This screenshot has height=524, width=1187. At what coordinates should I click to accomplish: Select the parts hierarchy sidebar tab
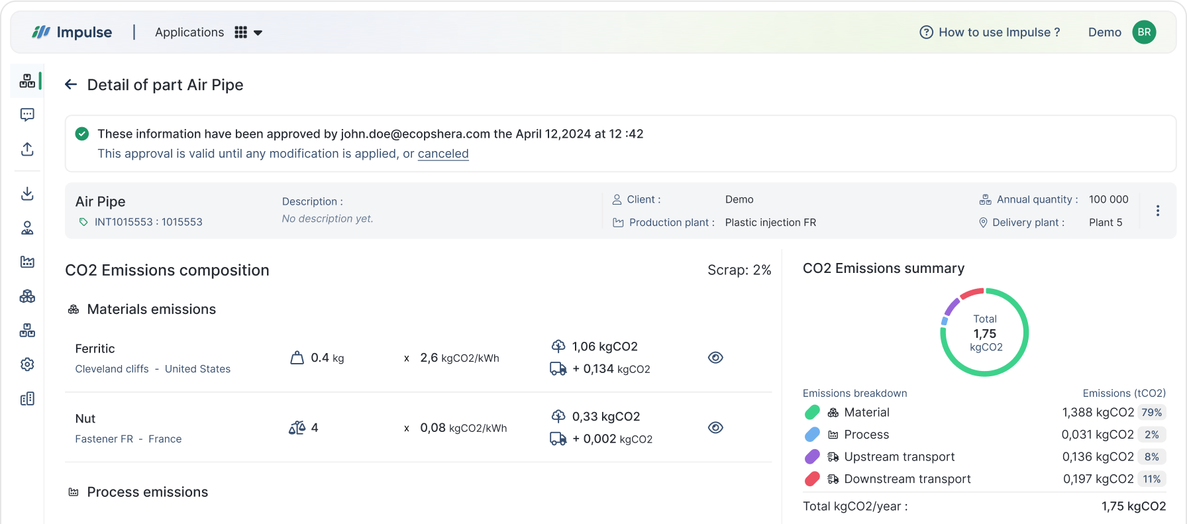(x=27, y=81)
